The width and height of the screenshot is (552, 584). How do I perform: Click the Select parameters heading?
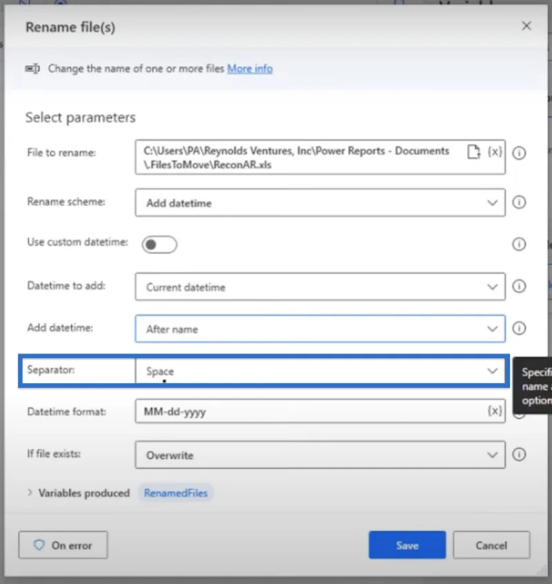(81, 117)
